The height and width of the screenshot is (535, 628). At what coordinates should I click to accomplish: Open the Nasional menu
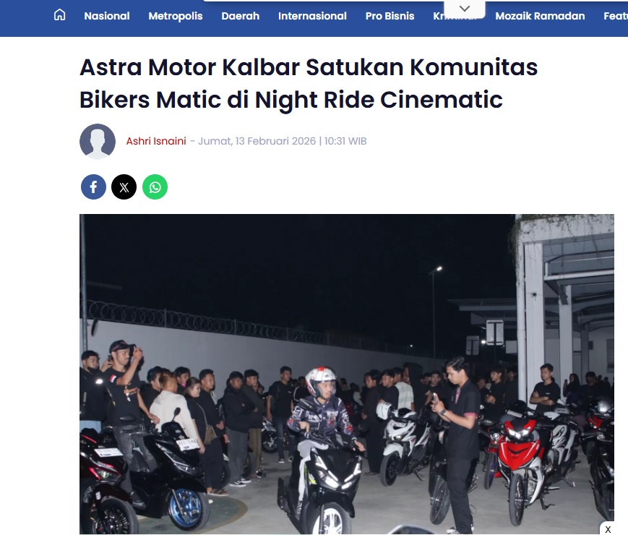click(107, 16)
